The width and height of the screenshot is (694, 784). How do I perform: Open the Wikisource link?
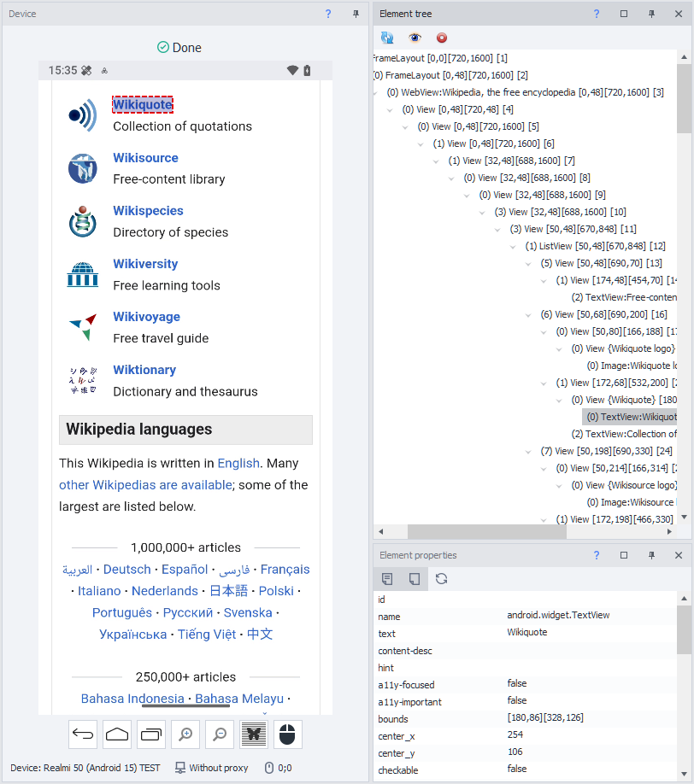click(x=145, y=158)
